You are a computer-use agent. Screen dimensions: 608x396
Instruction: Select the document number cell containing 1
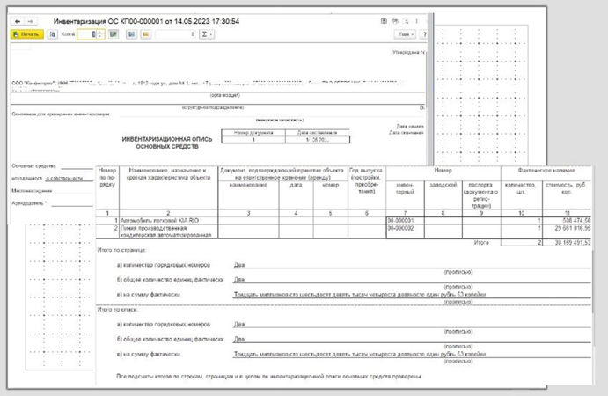[x=253, y=140]
